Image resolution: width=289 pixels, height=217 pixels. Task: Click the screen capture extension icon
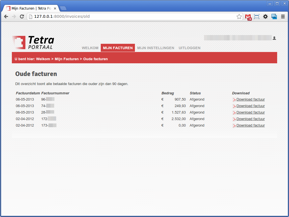click(x=257, y=17)
